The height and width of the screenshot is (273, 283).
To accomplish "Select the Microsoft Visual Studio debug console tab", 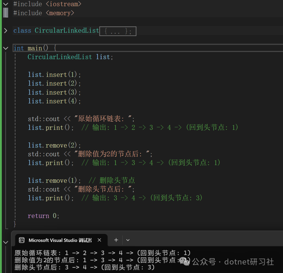I will (x=61, y=240).
